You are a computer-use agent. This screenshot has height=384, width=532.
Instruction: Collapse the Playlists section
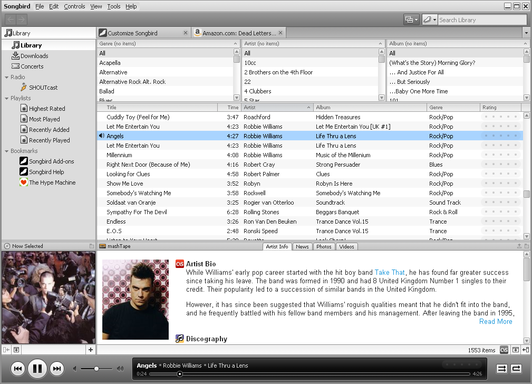coord(6,99)
